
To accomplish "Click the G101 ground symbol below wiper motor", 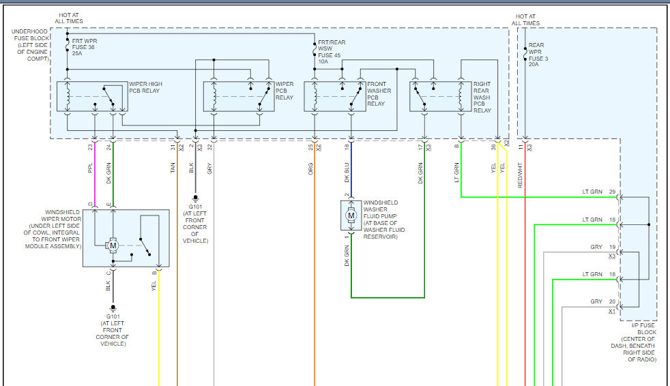I will pyautogui.click(x=113, y=308).
